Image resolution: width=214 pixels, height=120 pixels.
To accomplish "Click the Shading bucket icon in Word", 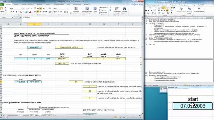I will coord(159,13).
